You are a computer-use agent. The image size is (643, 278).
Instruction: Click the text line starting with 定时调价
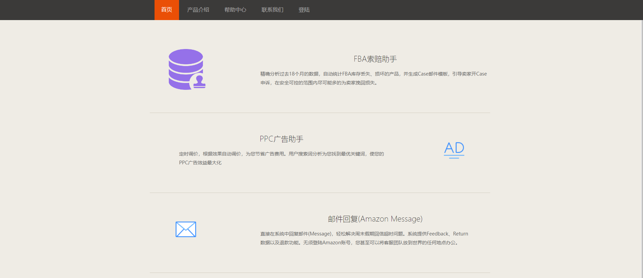point(282,154)
